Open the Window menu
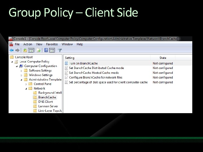The image size is (203, 152). pos(67,44)
